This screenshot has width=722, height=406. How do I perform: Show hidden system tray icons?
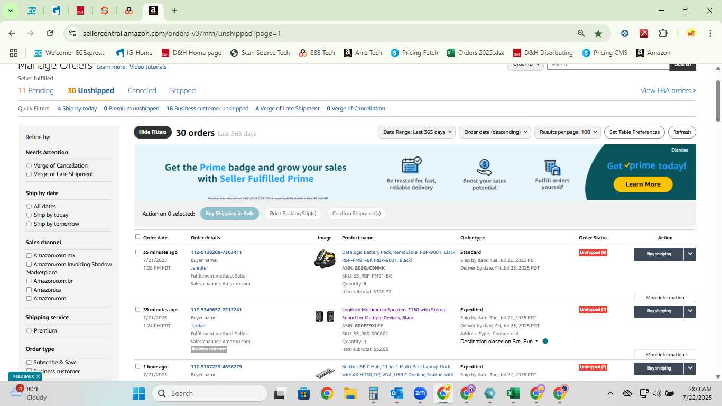click(610, 393)
